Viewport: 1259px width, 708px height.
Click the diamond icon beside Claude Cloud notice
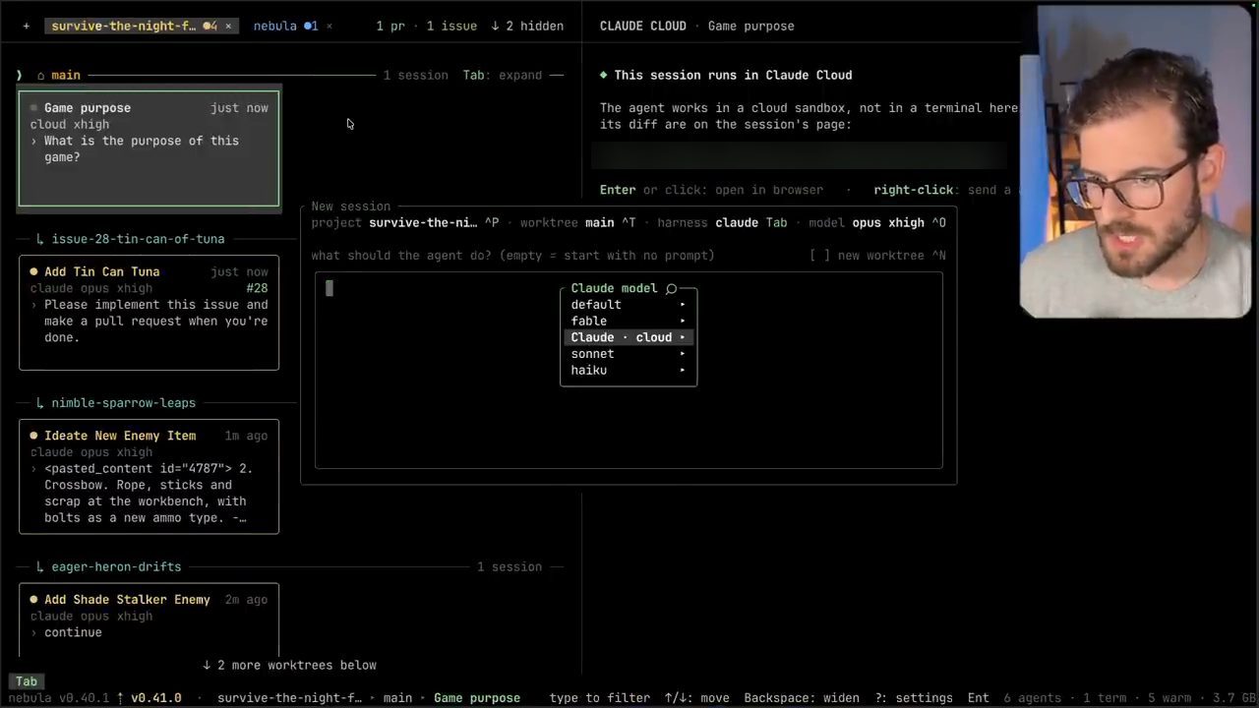coord(604,76)
